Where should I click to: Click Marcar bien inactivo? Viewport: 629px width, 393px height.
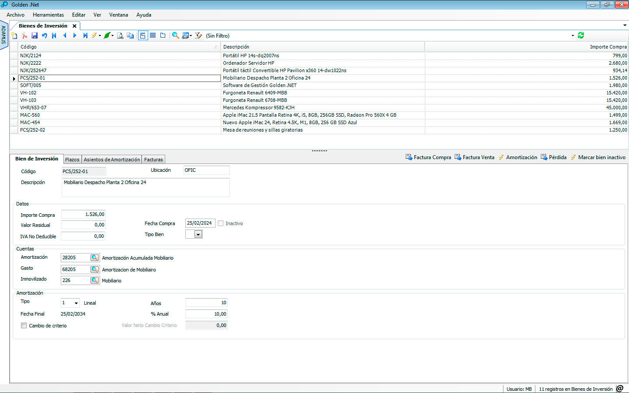(598, 157)
